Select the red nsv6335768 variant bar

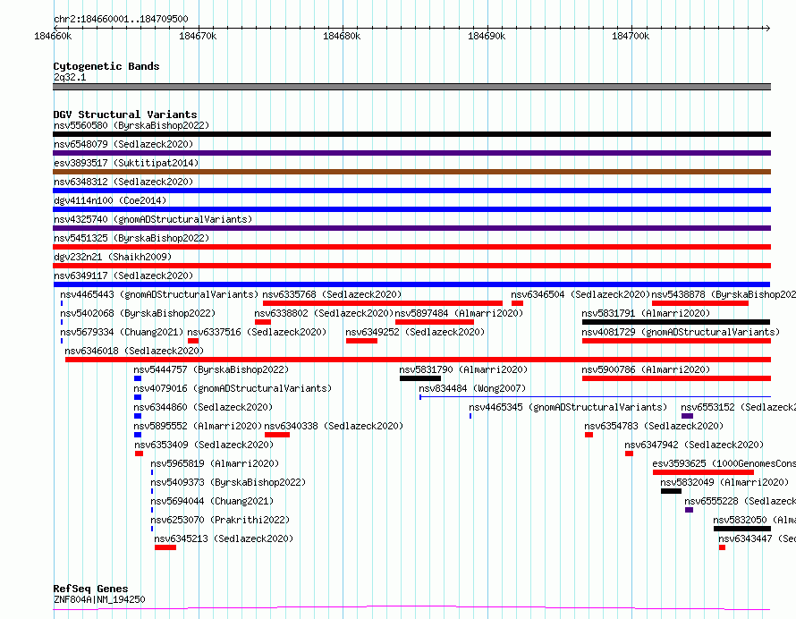[383, 303]
